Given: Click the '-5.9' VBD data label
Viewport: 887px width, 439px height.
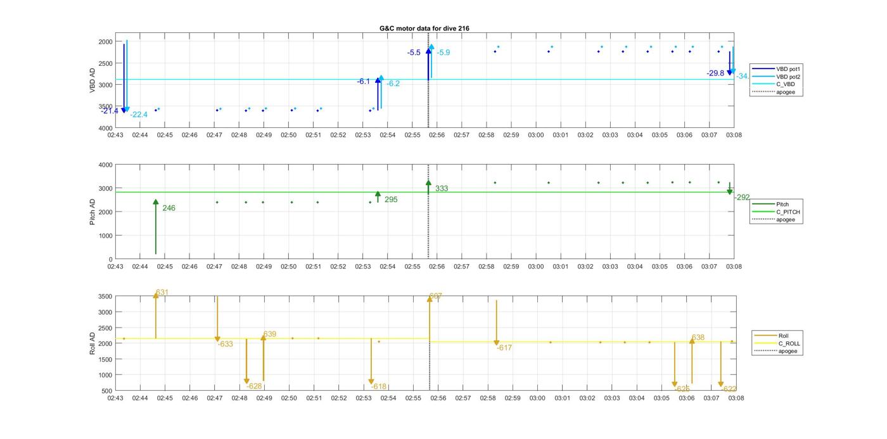Looking at the screenshot, I should [x=443, y=53].
